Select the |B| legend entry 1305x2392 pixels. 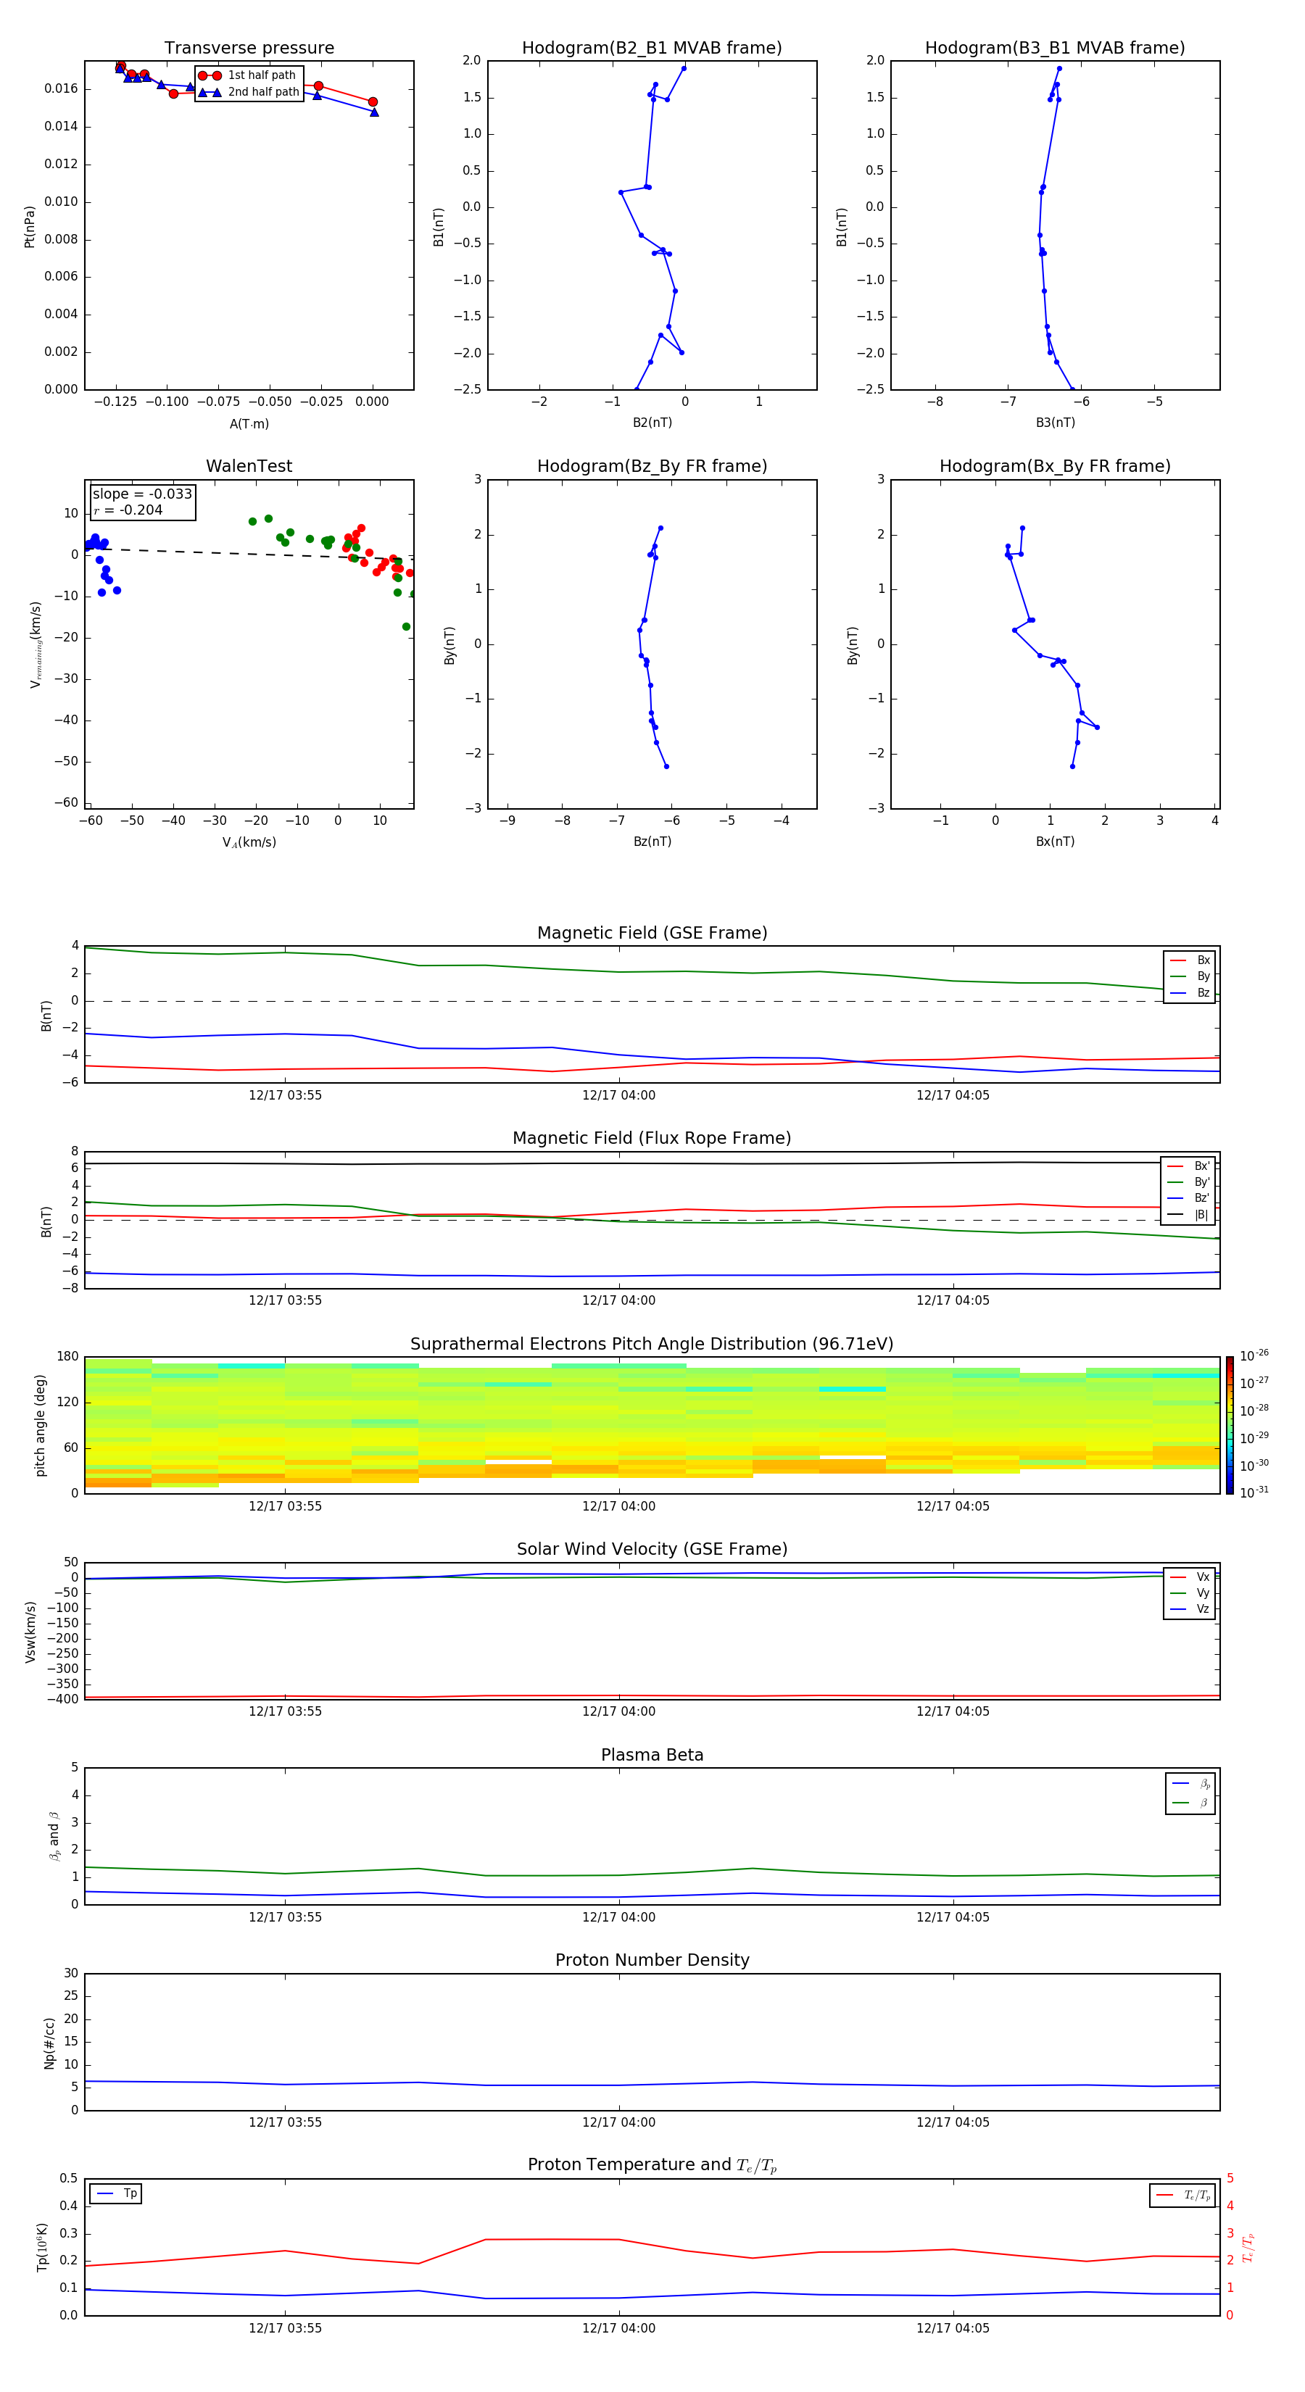tap(1188, 1215)
